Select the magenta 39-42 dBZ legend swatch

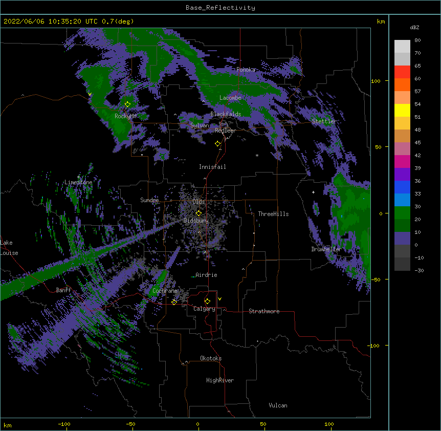(402, 161)
